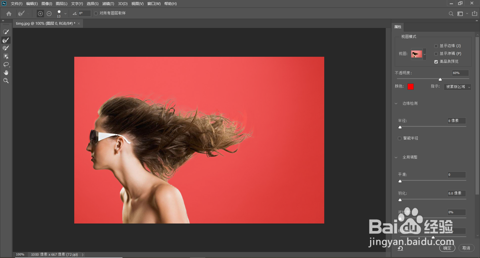Open the 图层(L) menu

(x=61, y=4)
